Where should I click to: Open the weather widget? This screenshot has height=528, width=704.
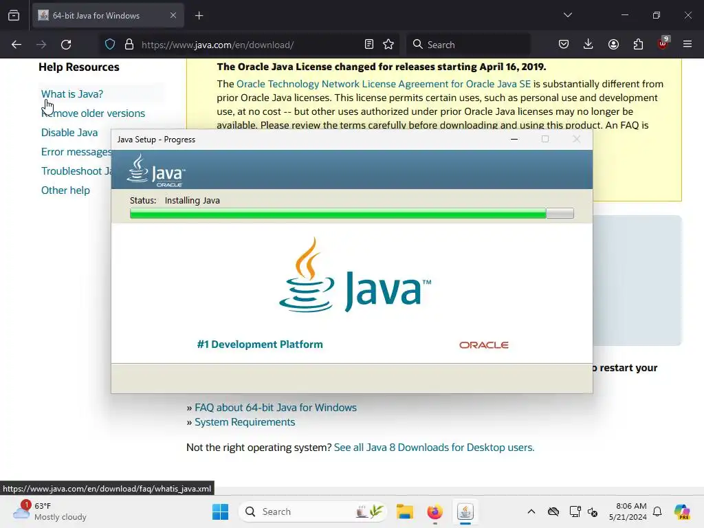pyautogui.click(x=49, y=511)
